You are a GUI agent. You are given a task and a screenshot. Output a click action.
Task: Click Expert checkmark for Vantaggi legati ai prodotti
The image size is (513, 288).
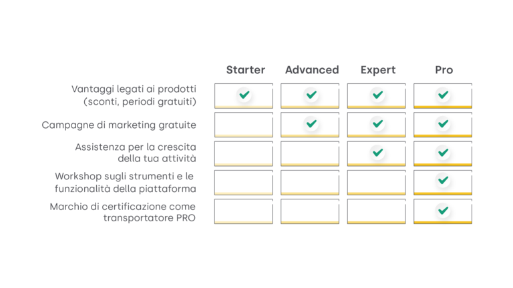[377, 95]
